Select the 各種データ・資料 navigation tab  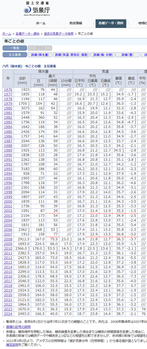pyautogui.click(x=111, y=23)
